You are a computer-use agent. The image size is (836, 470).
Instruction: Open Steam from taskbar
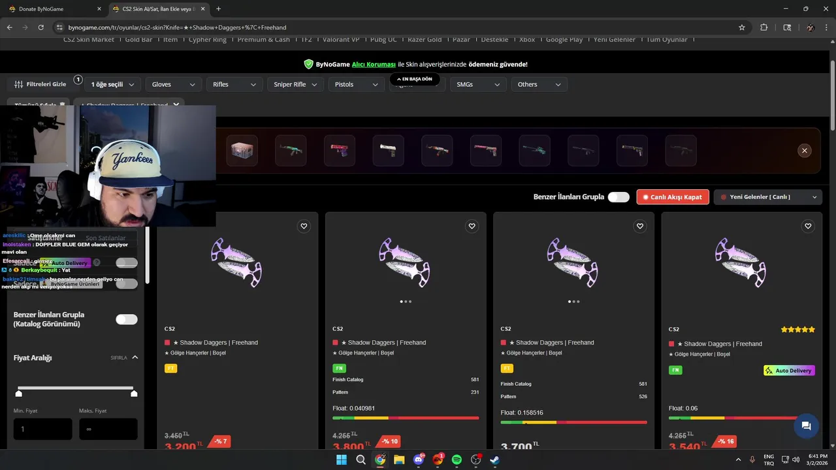click(495, 460)
